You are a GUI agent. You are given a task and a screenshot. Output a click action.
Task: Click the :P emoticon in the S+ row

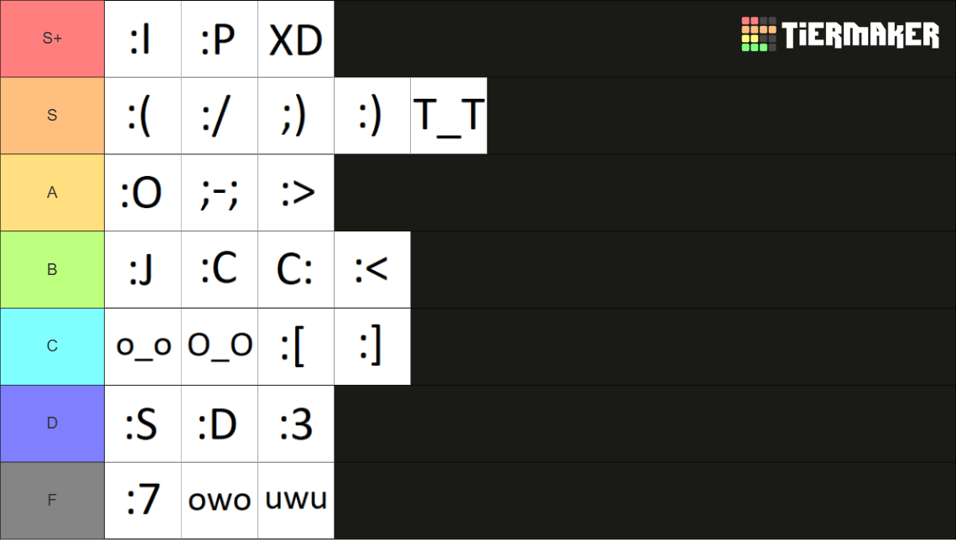tap(220, 39)
